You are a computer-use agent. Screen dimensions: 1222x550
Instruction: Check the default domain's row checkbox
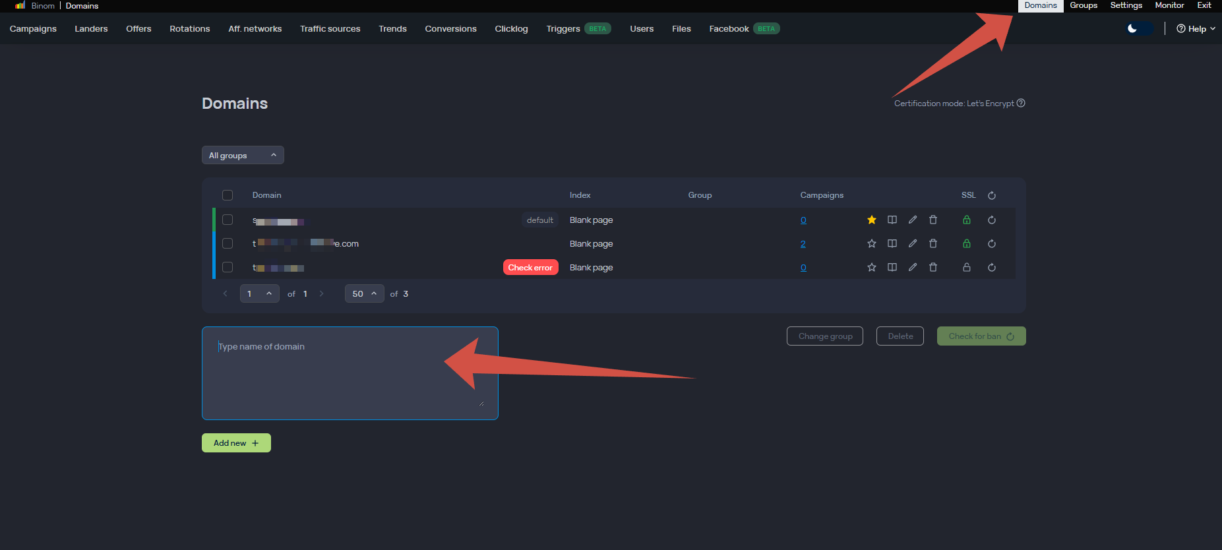pyautogui.click(x=228, y=220)
